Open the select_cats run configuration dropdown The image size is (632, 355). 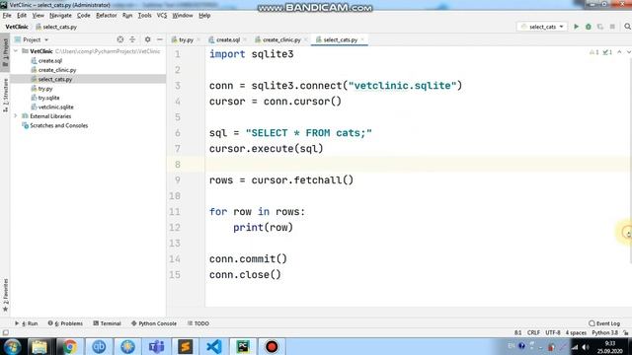click(542, 27)
